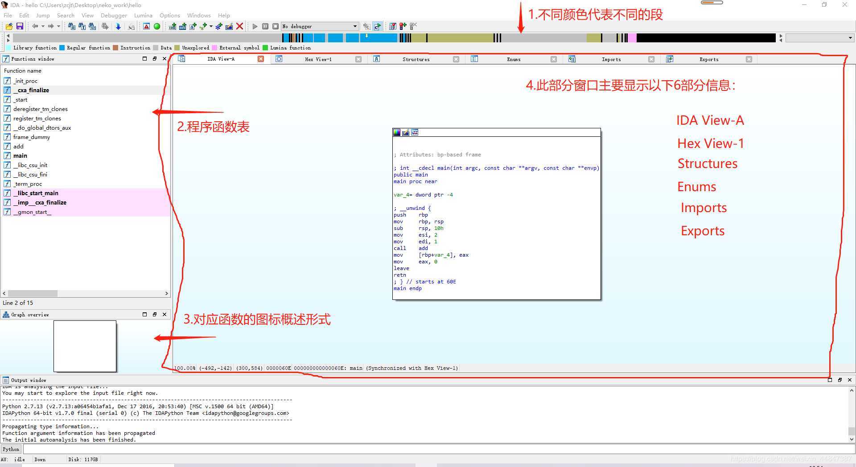Select __libc_start_main in the function list

pos(85,193)
